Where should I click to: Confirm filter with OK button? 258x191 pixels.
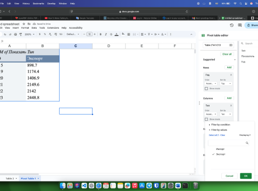pos(246,176)
